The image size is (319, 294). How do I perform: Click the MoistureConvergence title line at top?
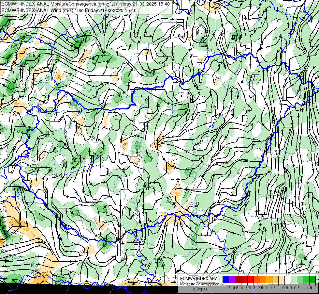(x=85, y=4)
